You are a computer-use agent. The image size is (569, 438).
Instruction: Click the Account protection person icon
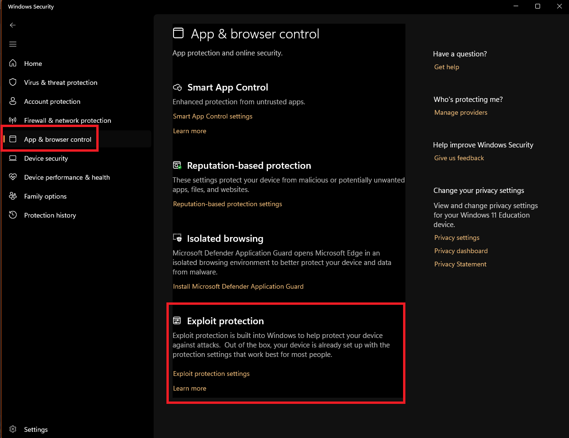pos(13,101)
